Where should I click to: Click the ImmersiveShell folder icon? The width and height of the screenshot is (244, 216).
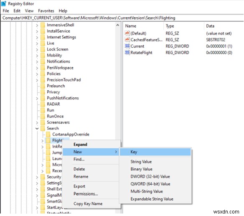[43, 25]
